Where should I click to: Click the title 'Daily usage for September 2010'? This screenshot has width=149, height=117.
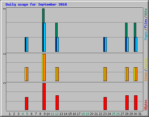coord(36,4)
